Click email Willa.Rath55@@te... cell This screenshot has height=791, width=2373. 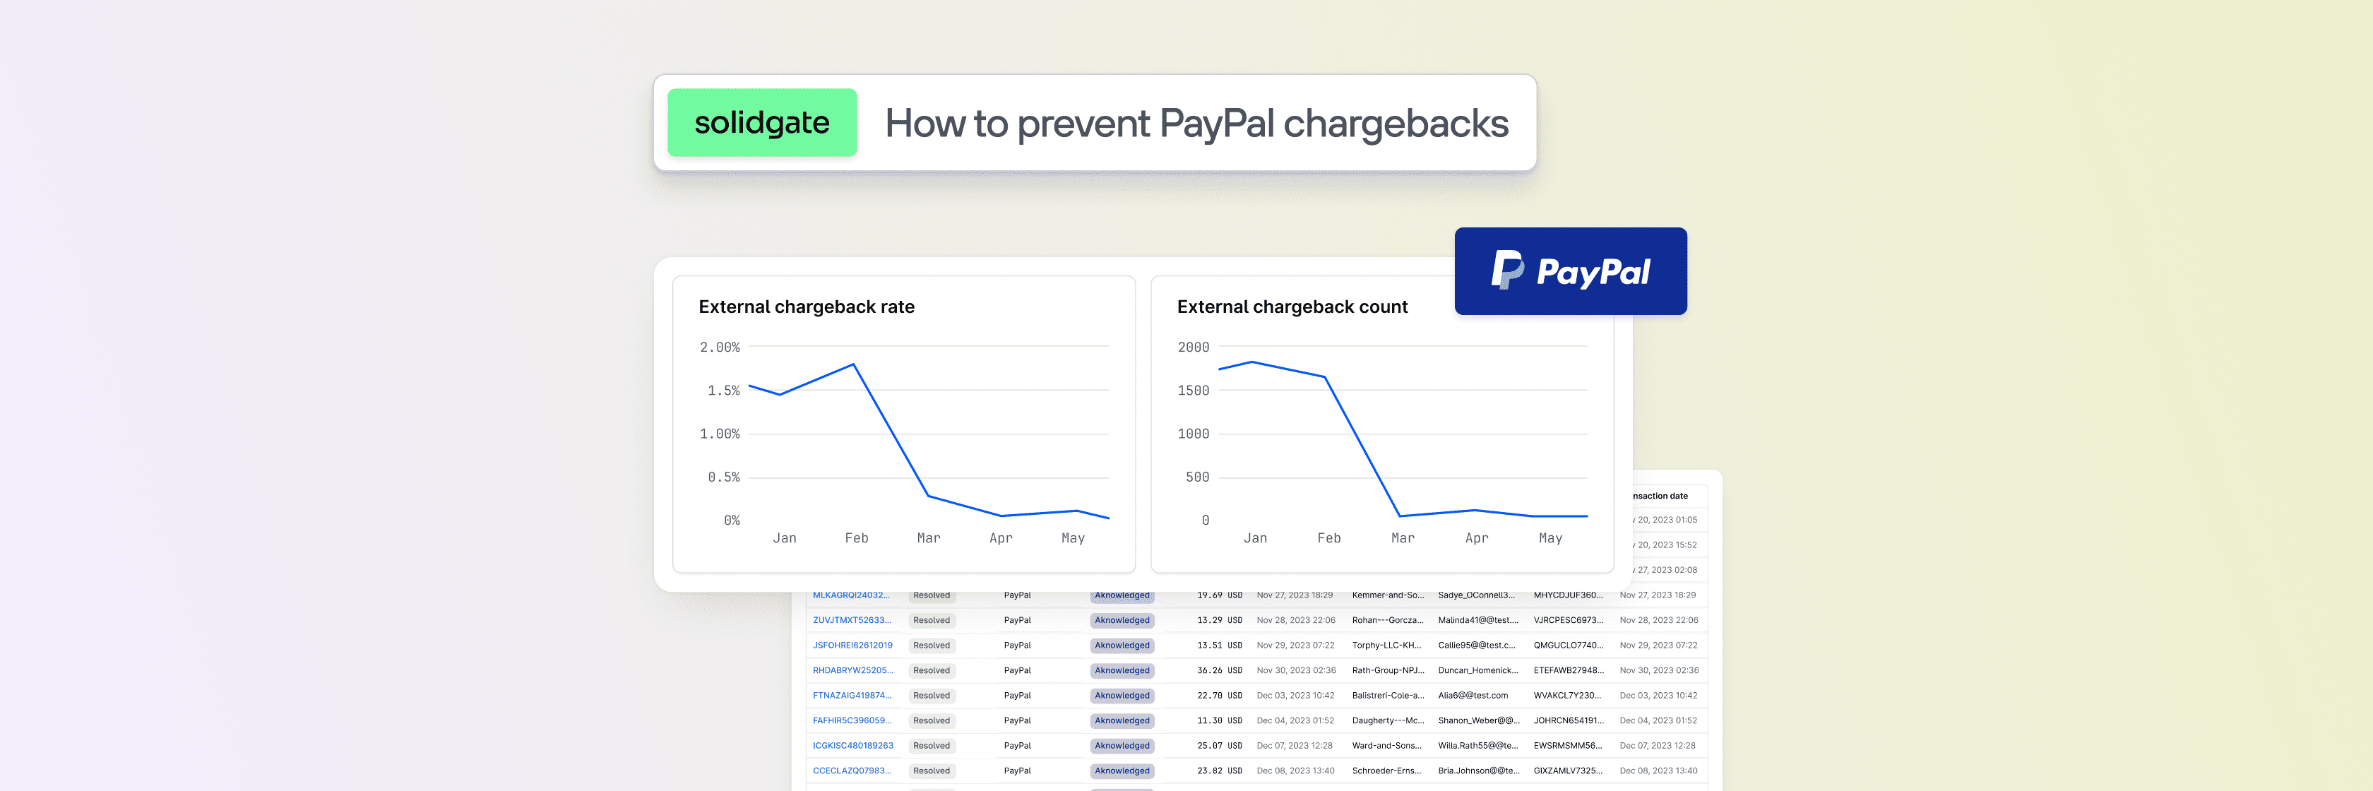[x=1477, y=746]
